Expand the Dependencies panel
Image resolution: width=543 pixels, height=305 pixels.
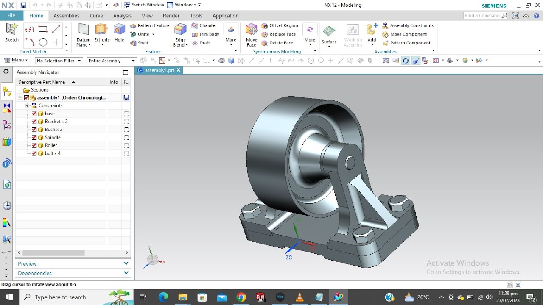[x=73, y=273]
